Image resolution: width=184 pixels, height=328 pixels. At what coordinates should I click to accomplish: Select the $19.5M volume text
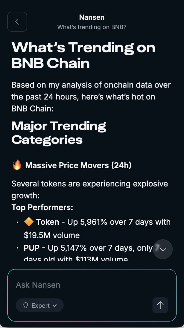coord(52,235)
